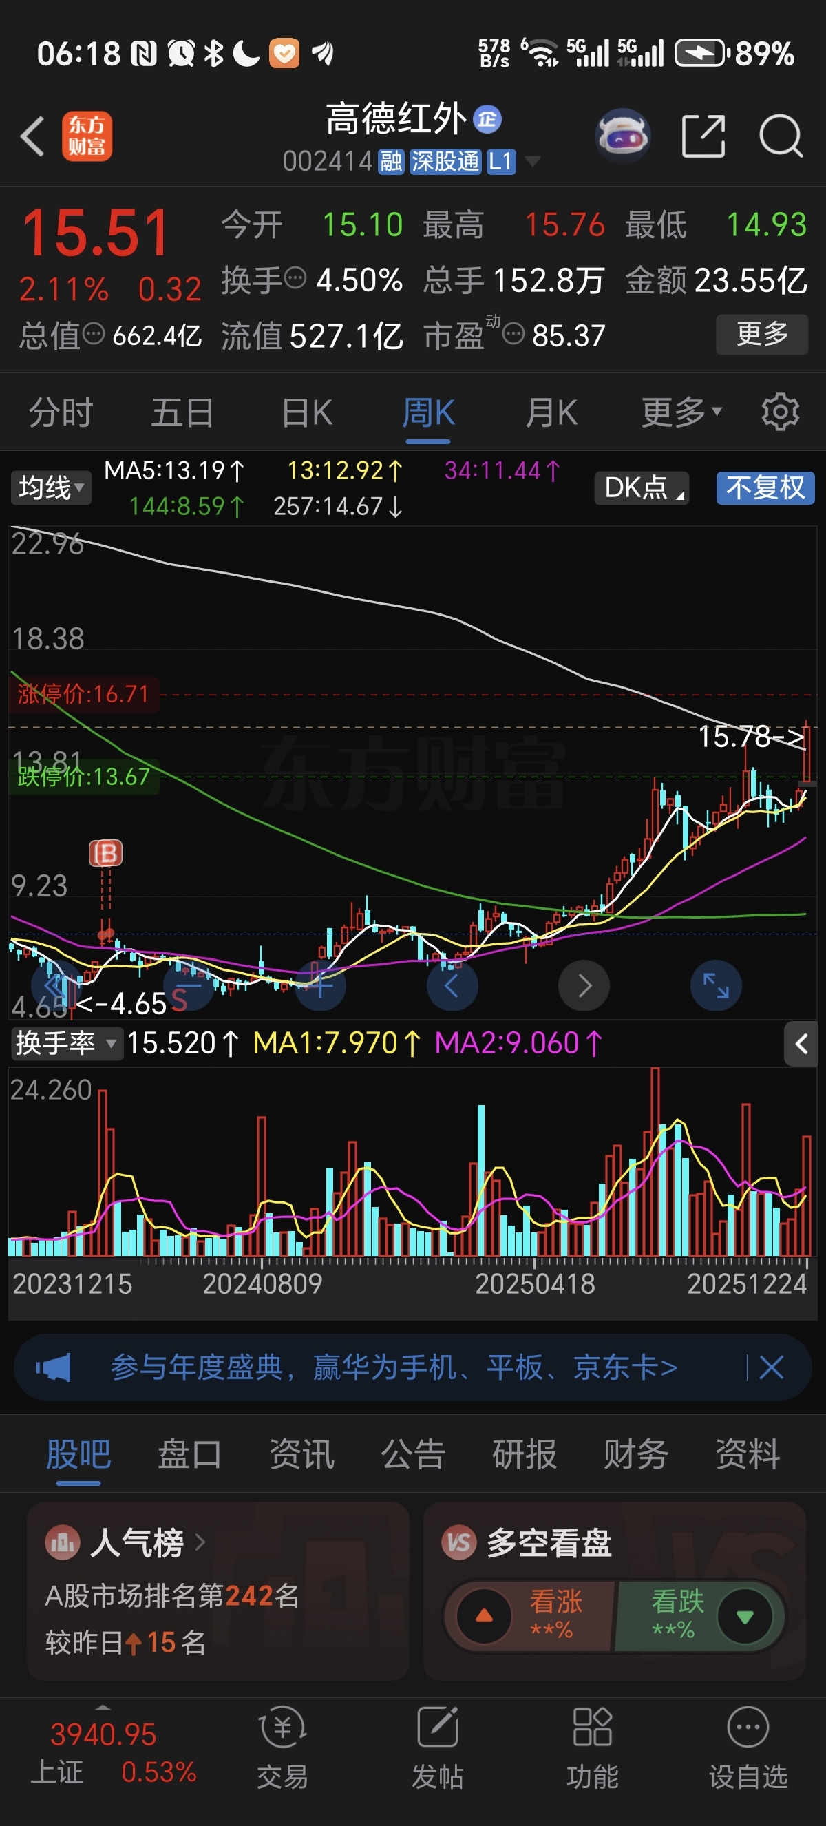The height and width of the screenshot is (1826, 826).
Task: Tap the 20250418 date axis label
Action: (535, 1283)
